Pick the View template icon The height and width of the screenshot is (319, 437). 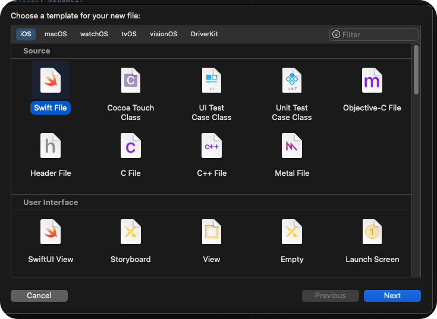pyautogui.click(x=212, y=232)
